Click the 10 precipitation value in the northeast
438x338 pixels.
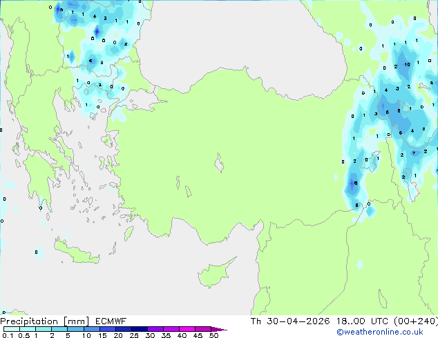[x=408, y=65]
